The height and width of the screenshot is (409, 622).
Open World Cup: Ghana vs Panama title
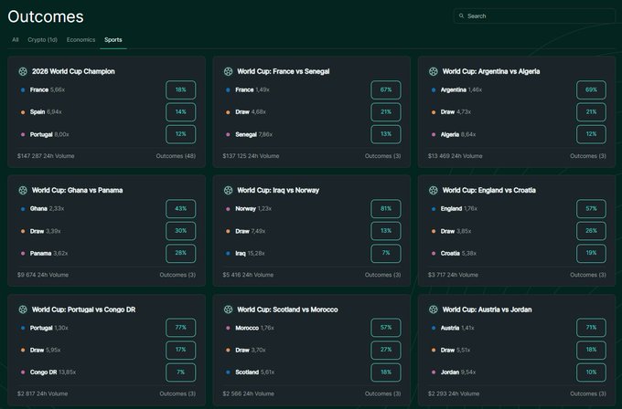coord(78,190)
